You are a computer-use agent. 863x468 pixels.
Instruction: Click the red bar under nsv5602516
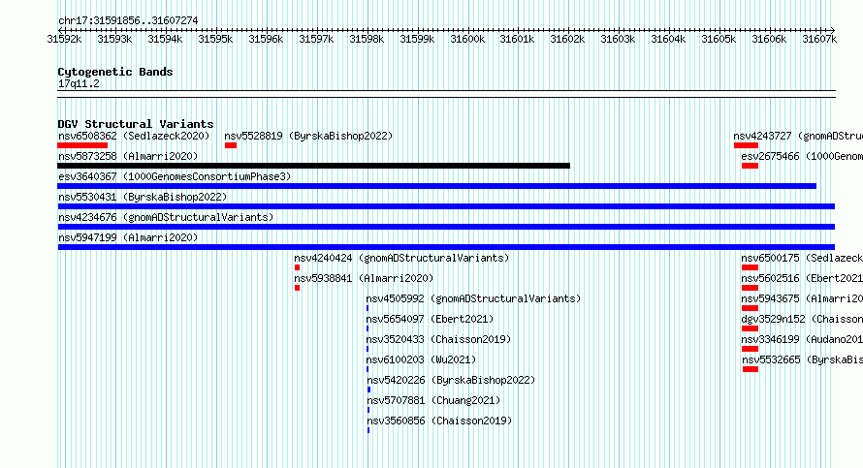click(x=751, y=288)
